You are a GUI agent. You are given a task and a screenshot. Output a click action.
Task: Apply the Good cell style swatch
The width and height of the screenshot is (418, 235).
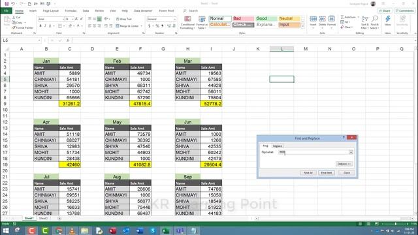tap(266, 18)
